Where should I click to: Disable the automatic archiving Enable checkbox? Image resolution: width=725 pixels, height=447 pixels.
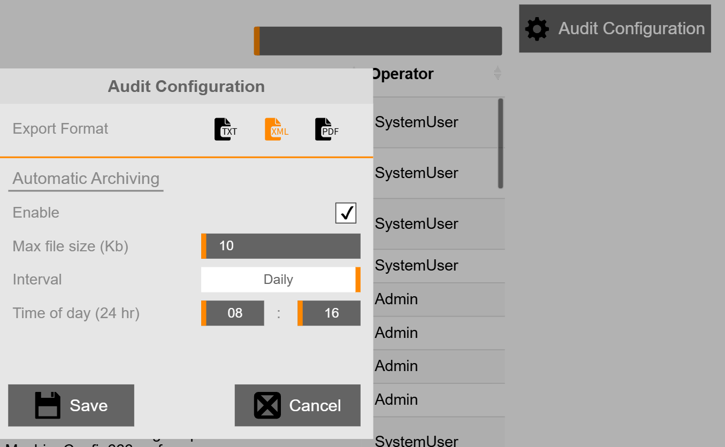point(346,213)
